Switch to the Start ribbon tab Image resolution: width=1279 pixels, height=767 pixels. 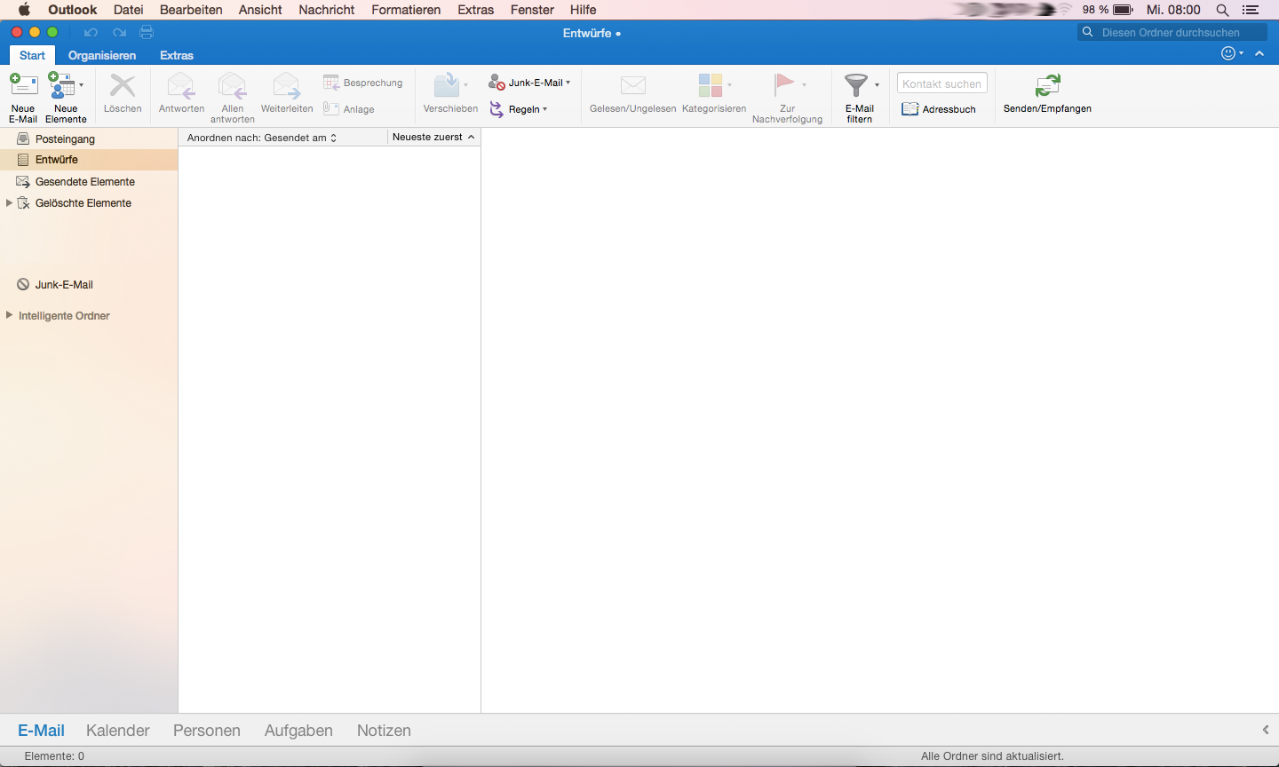point(33,55)
